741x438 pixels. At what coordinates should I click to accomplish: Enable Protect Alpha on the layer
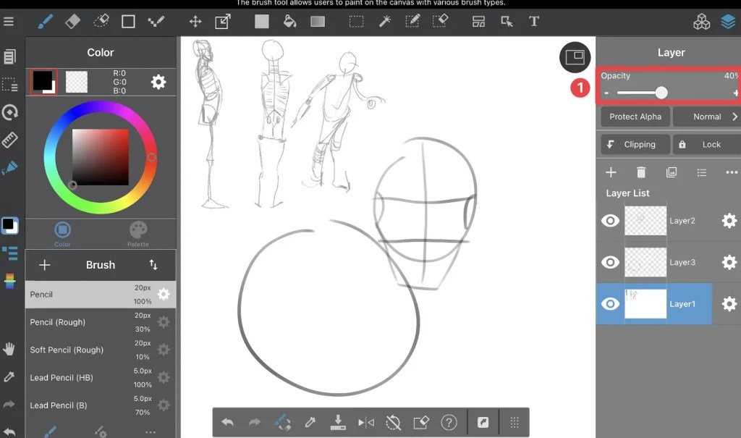[x=635, y=117]
